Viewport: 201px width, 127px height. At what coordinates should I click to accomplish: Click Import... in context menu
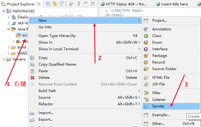pyautogui.click(x=85, y=113)
